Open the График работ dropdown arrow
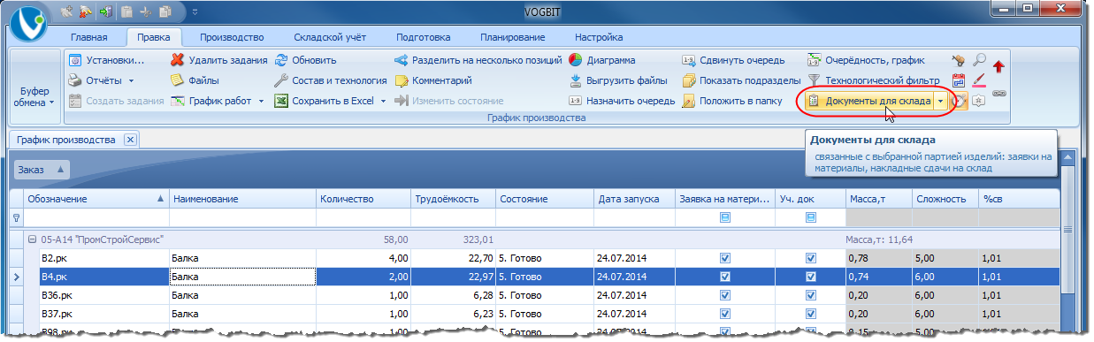1094x342 pixels. pyautogui.click(x=261, y=101)
